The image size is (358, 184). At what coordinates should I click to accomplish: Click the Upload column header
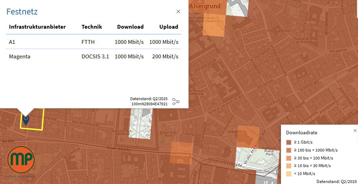click(169, 27)
